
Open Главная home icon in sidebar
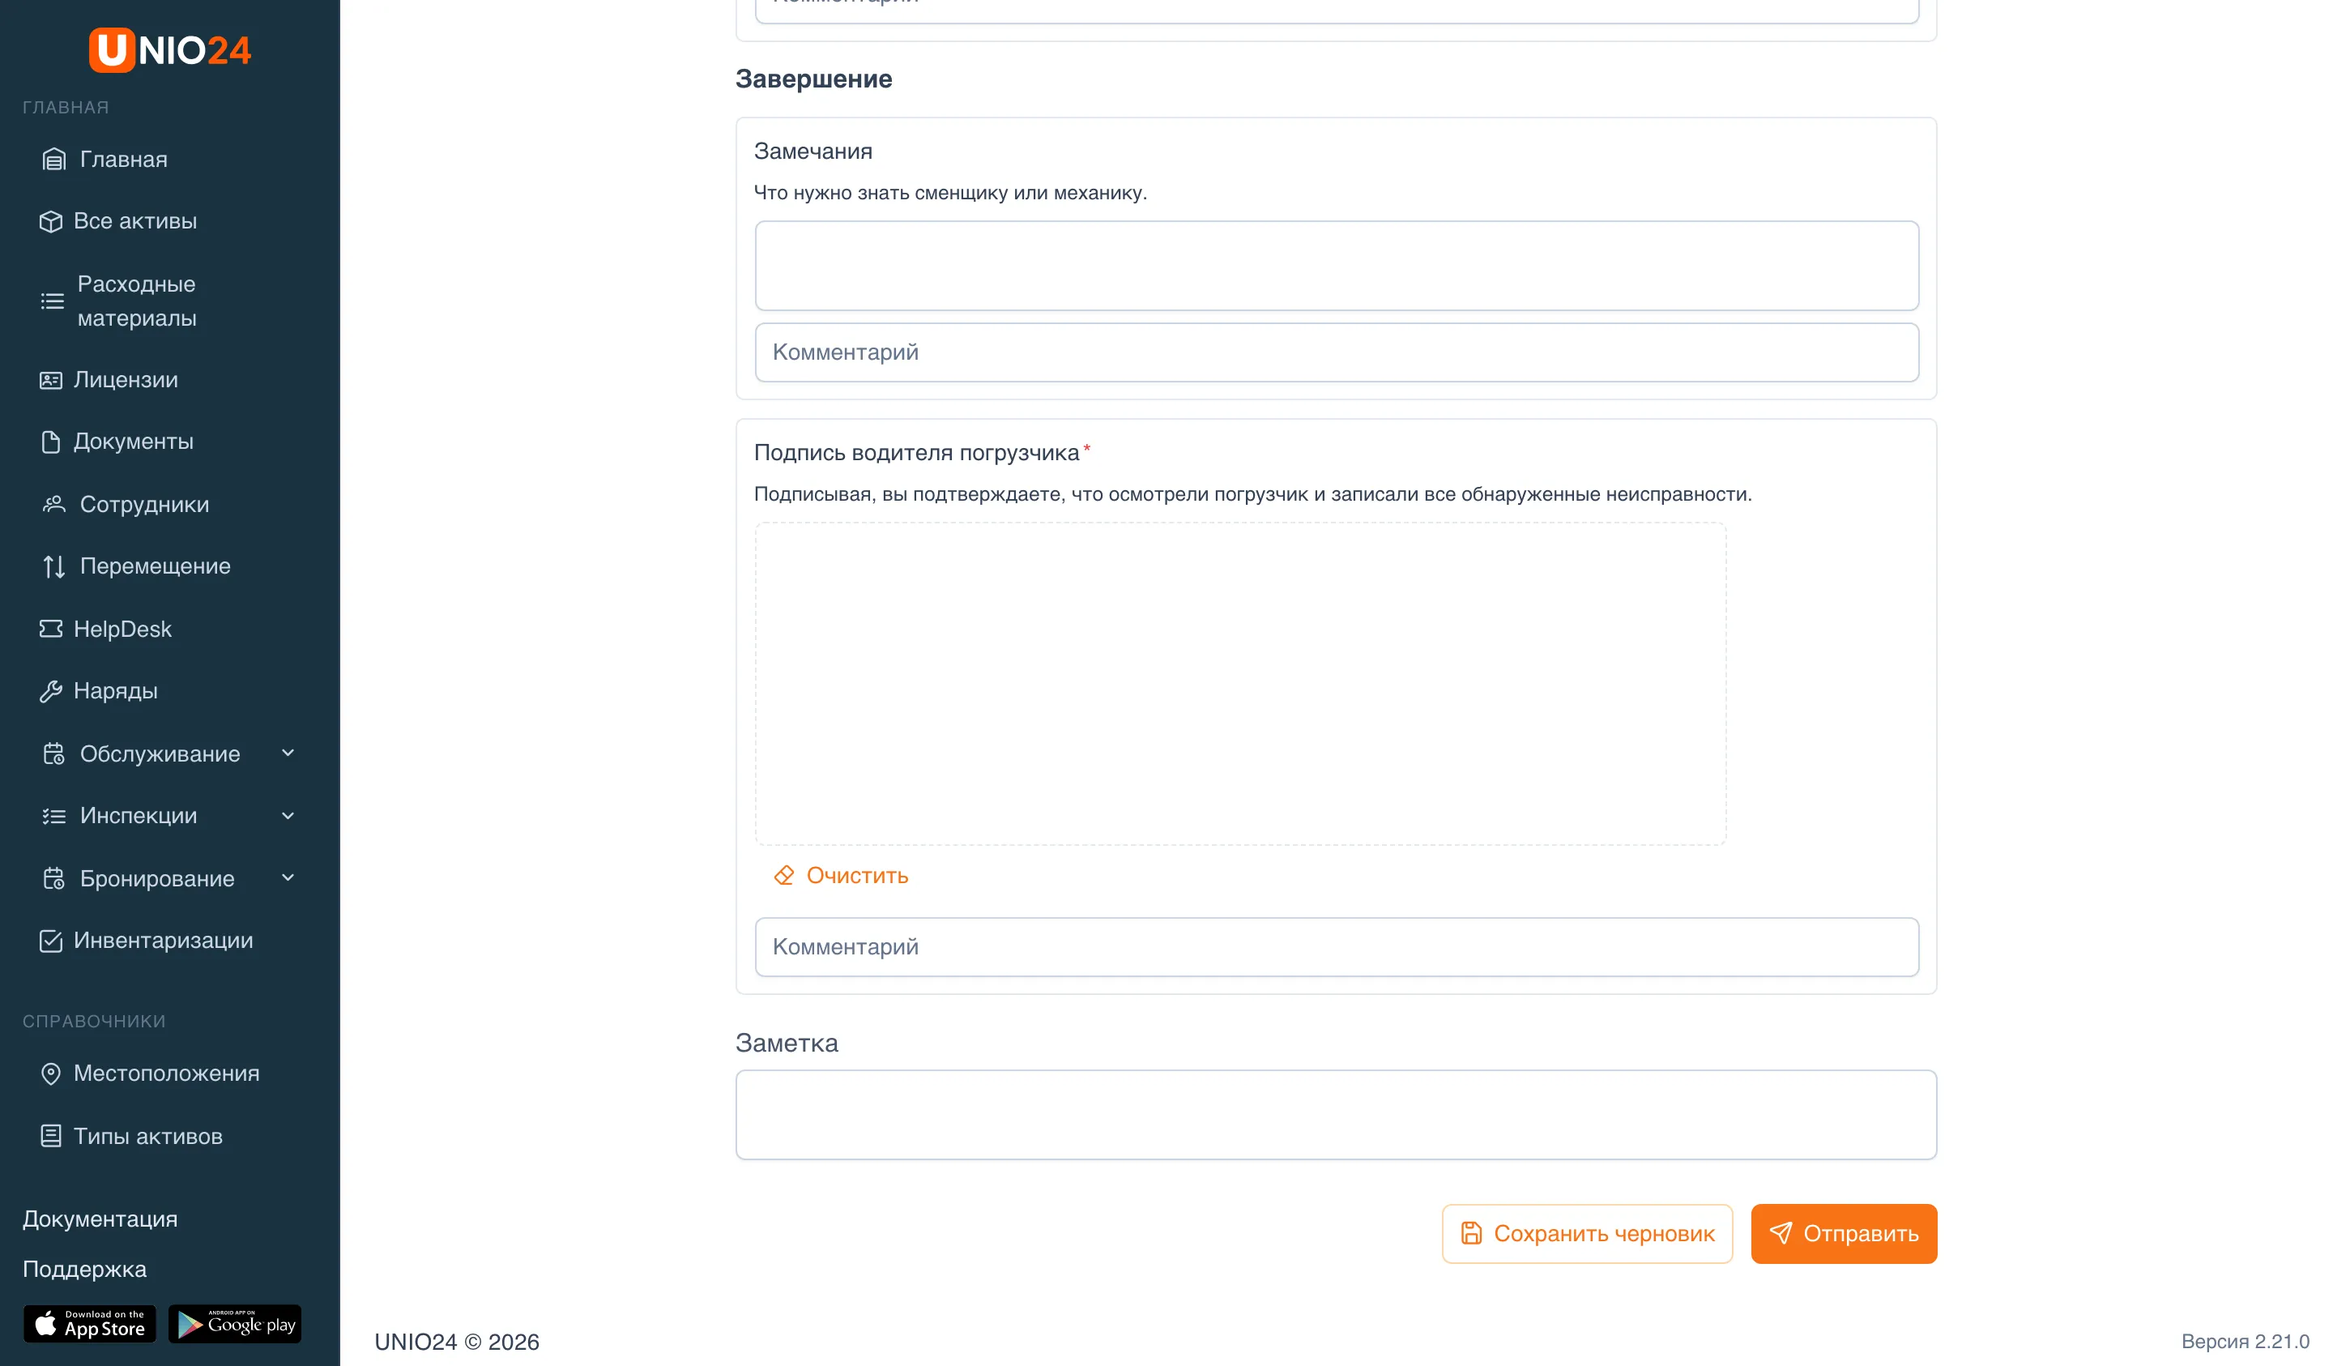point(53,160)
